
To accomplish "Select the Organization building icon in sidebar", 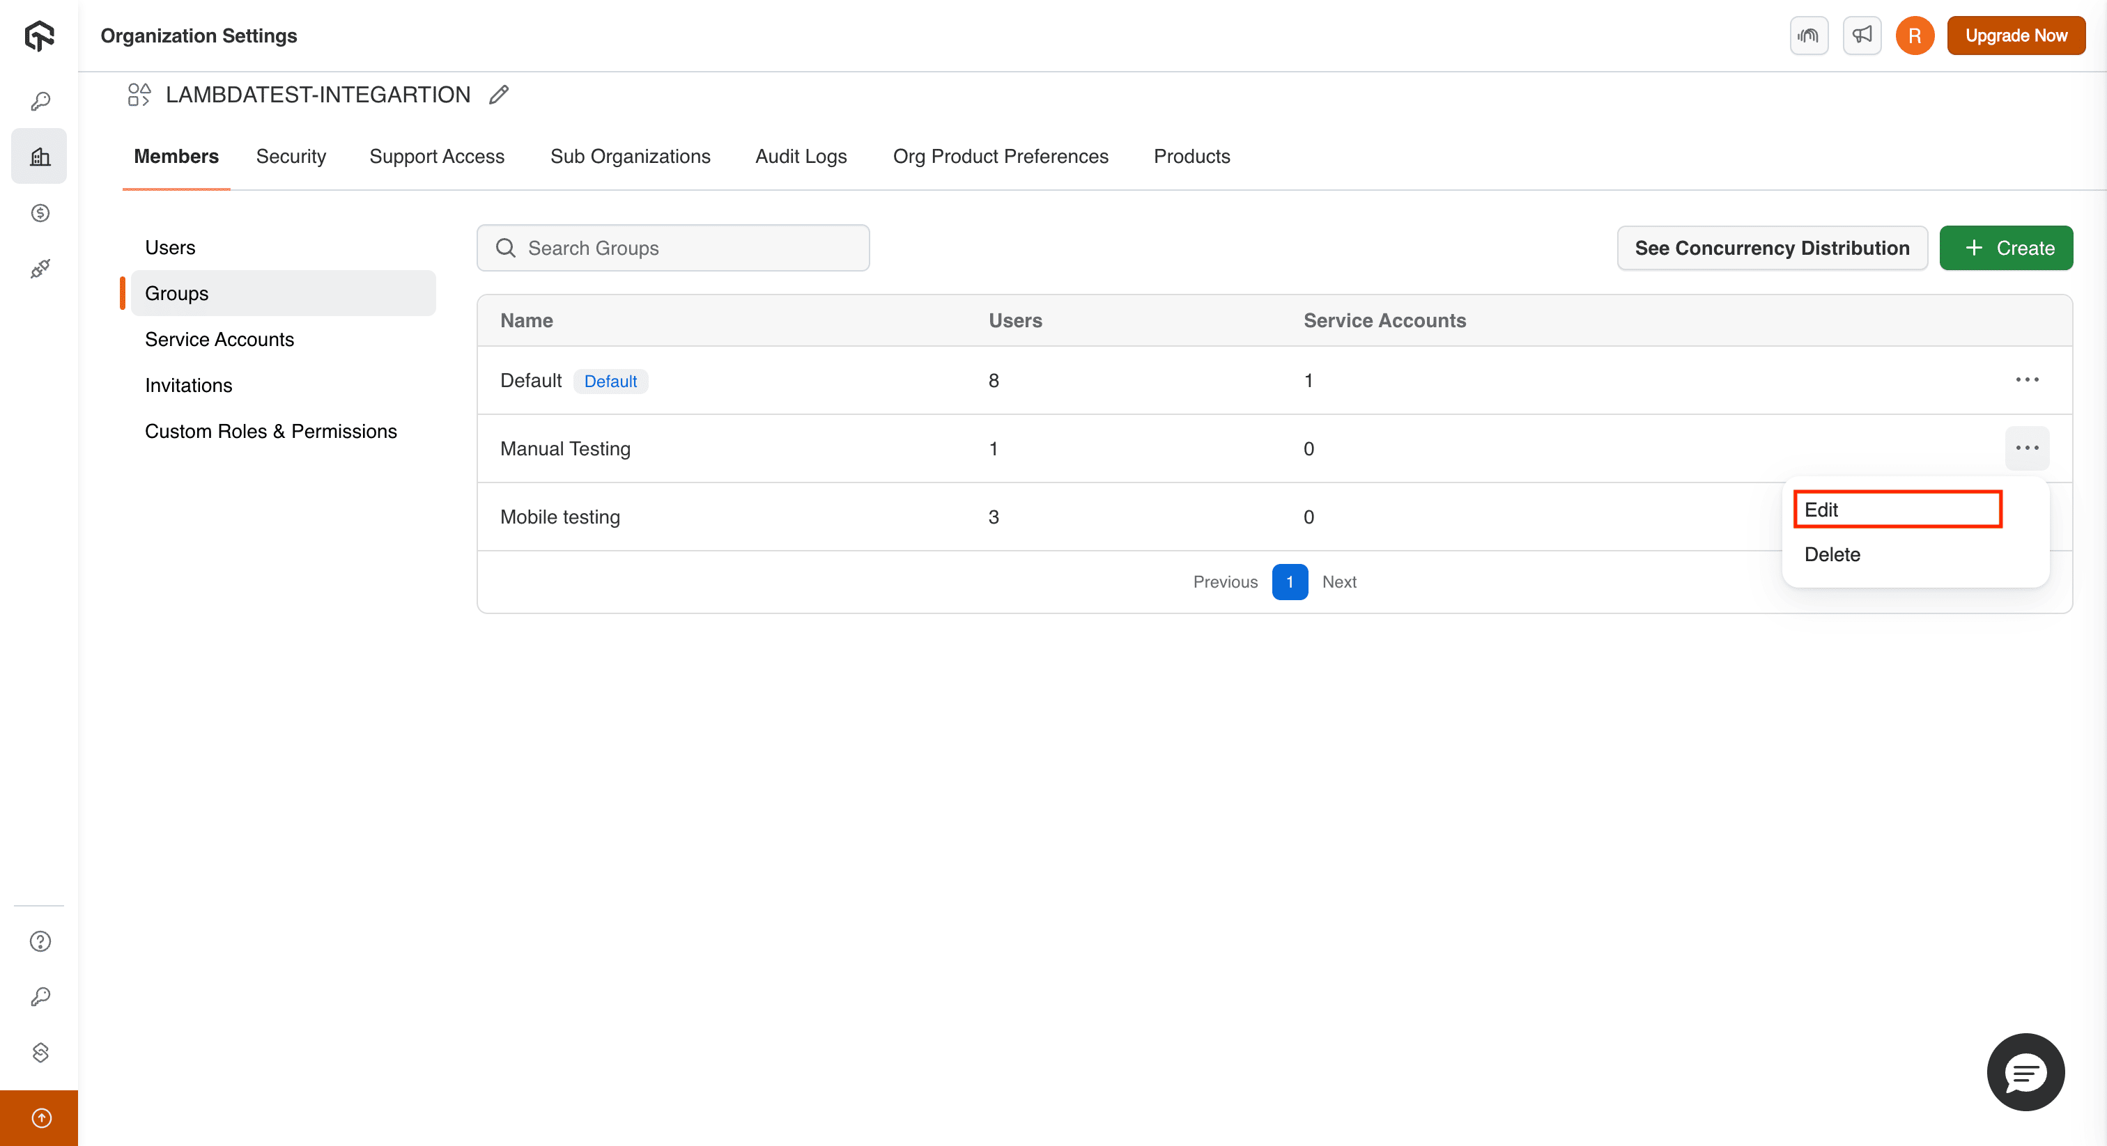I will coord(39,155).
